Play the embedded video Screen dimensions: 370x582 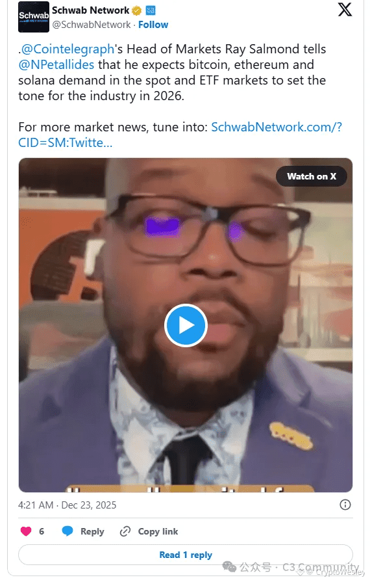(186, 325)
